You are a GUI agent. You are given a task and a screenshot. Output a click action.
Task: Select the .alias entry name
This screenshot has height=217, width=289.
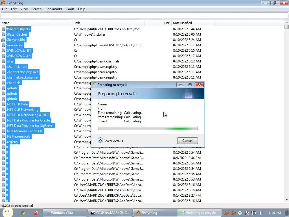pyautogui.click(x=10, y=61)
